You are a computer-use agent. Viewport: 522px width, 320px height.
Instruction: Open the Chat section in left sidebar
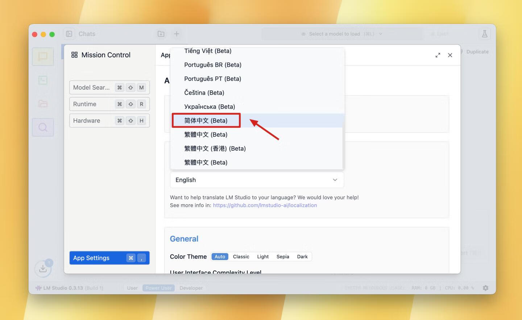click(43, 57)
